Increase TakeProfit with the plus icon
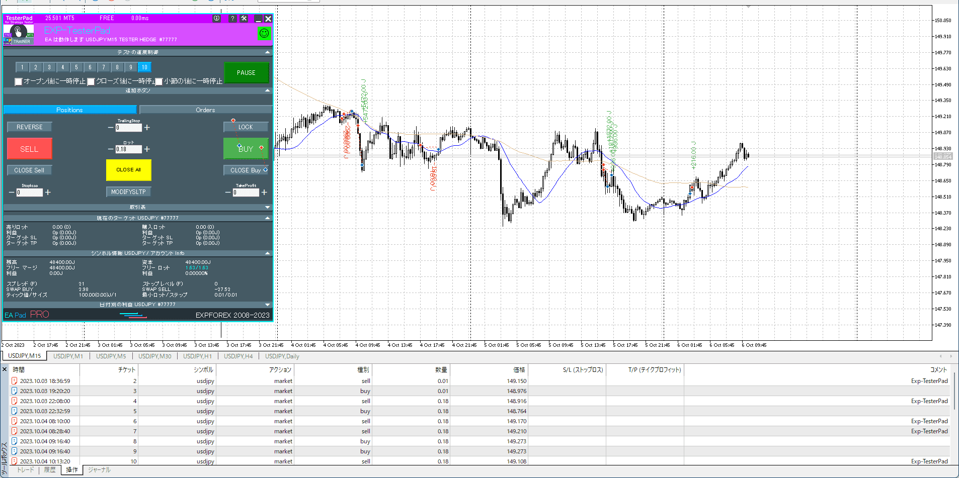This screenshot has height=478, width=959. pos(264,193)
